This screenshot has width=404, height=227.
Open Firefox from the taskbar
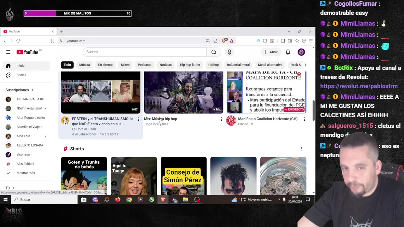pos(118,200)
